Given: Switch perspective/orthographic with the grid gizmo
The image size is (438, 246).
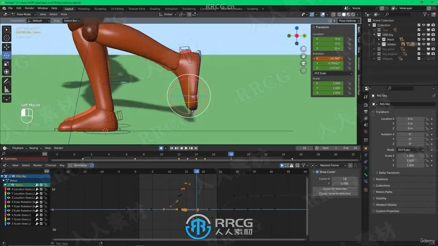Looking at the screenshot, I should pos(304,71).
